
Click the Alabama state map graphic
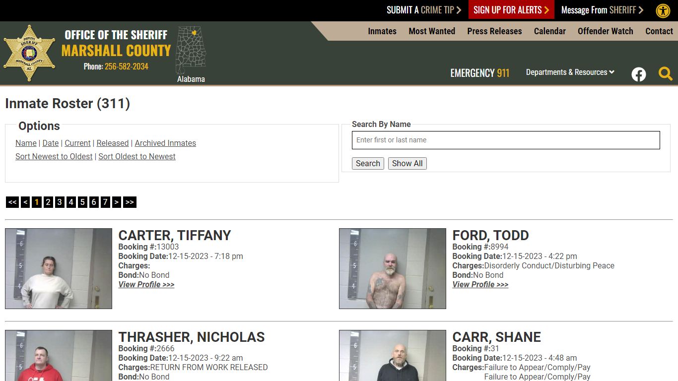[191, 50]
